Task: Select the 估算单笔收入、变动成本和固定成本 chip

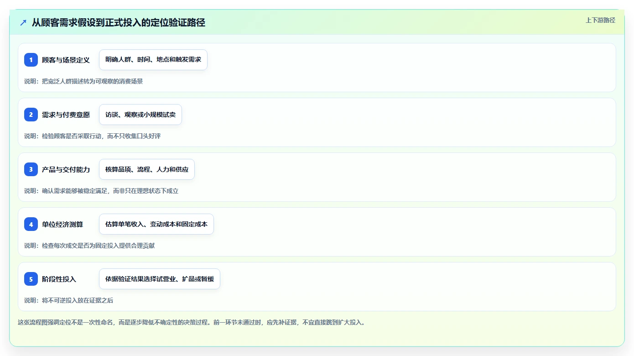Action: point(156,224)
